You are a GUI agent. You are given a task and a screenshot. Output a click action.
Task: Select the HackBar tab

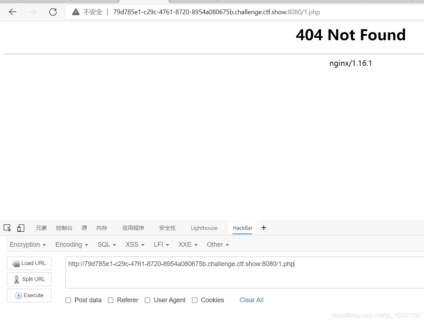click(243, 228)
